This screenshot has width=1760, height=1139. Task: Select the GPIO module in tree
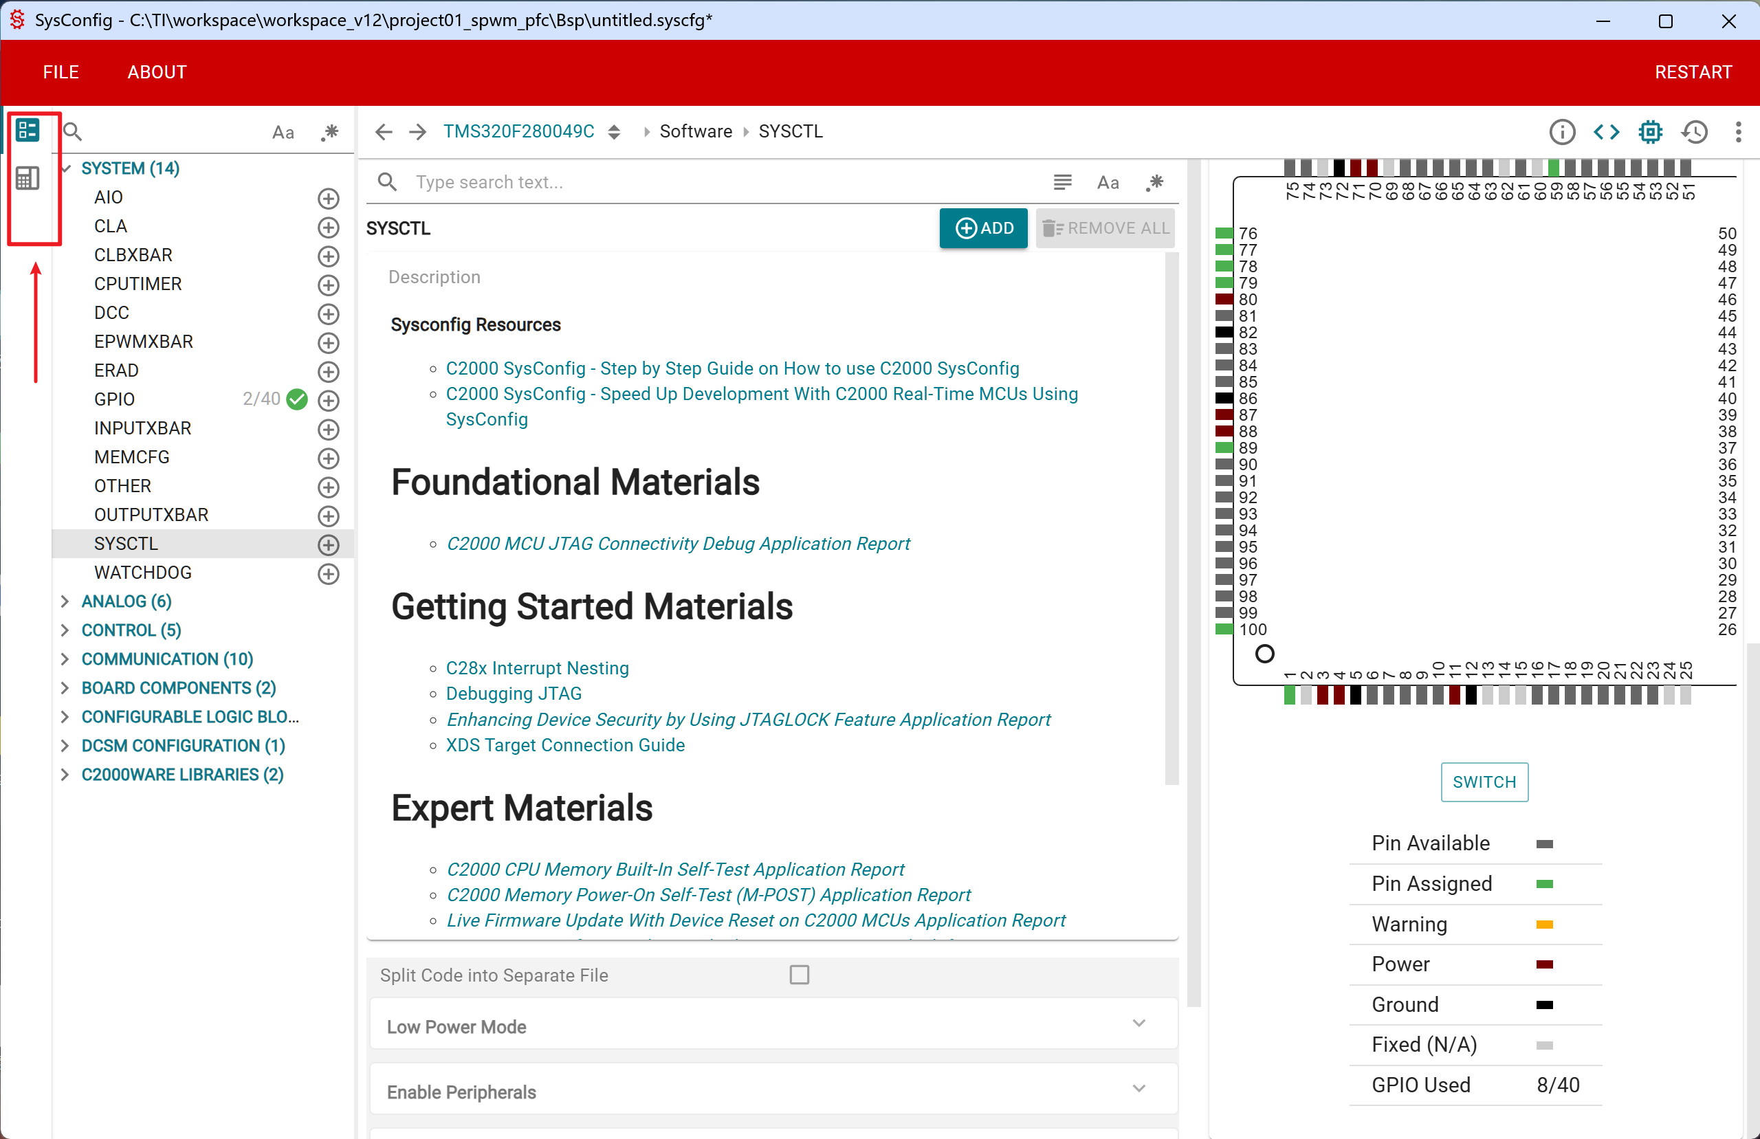(114, 399)
